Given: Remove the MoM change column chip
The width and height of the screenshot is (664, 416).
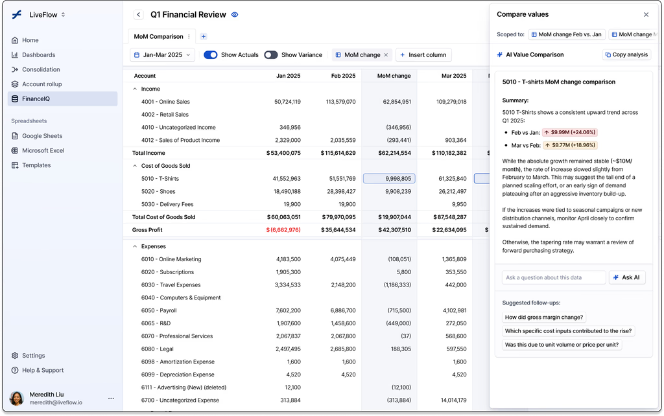Looking at the screenshot, I should pyautogui.click(x=386, y=55).
